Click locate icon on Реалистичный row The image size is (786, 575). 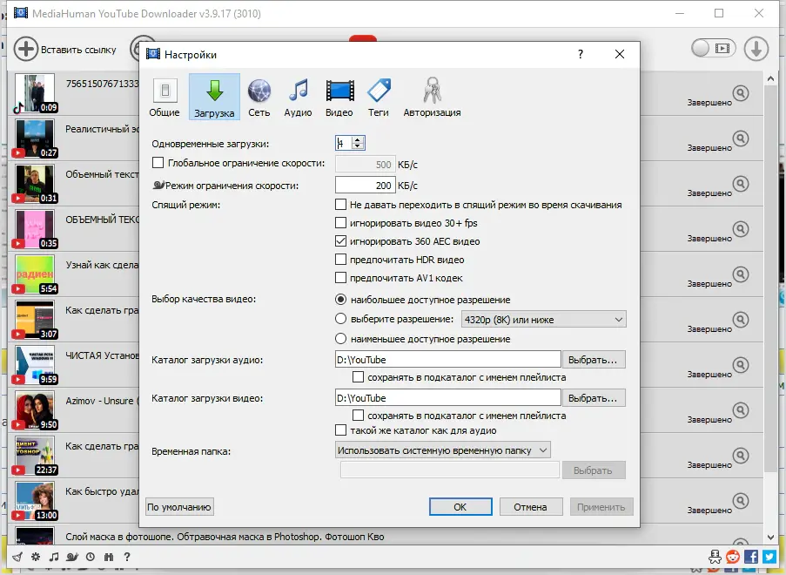click(741, 139)
